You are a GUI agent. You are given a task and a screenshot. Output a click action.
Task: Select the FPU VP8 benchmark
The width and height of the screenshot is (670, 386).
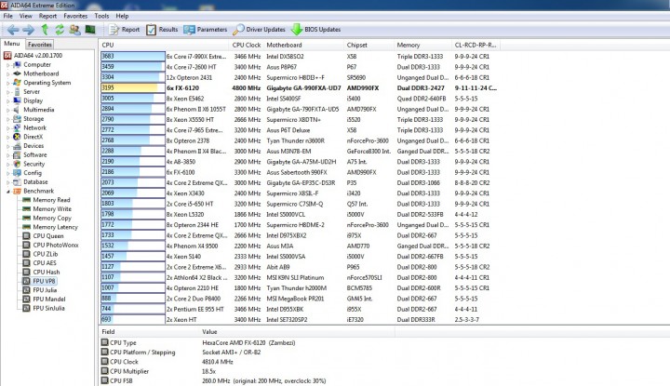tap(39, 281)
